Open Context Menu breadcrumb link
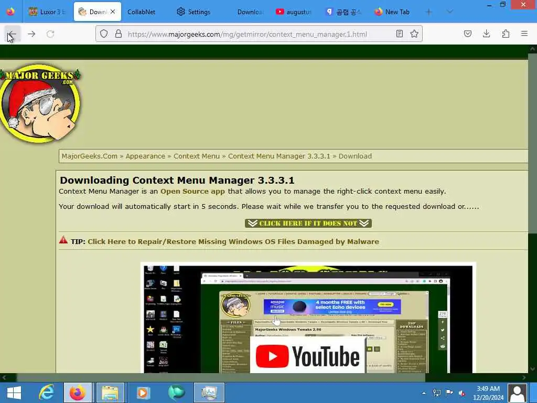 point(197,156)
